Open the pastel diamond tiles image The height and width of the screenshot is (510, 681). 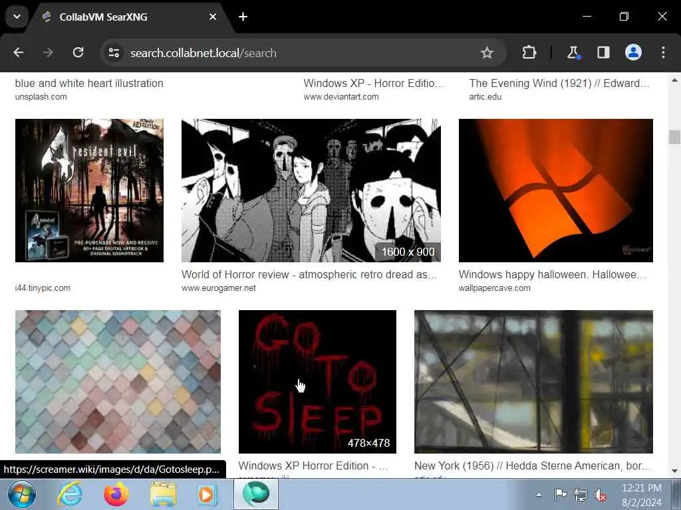118,382
